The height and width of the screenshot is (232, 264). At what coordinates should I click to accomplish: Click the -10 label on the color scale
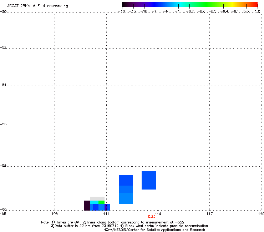click(x=144, y=11)
